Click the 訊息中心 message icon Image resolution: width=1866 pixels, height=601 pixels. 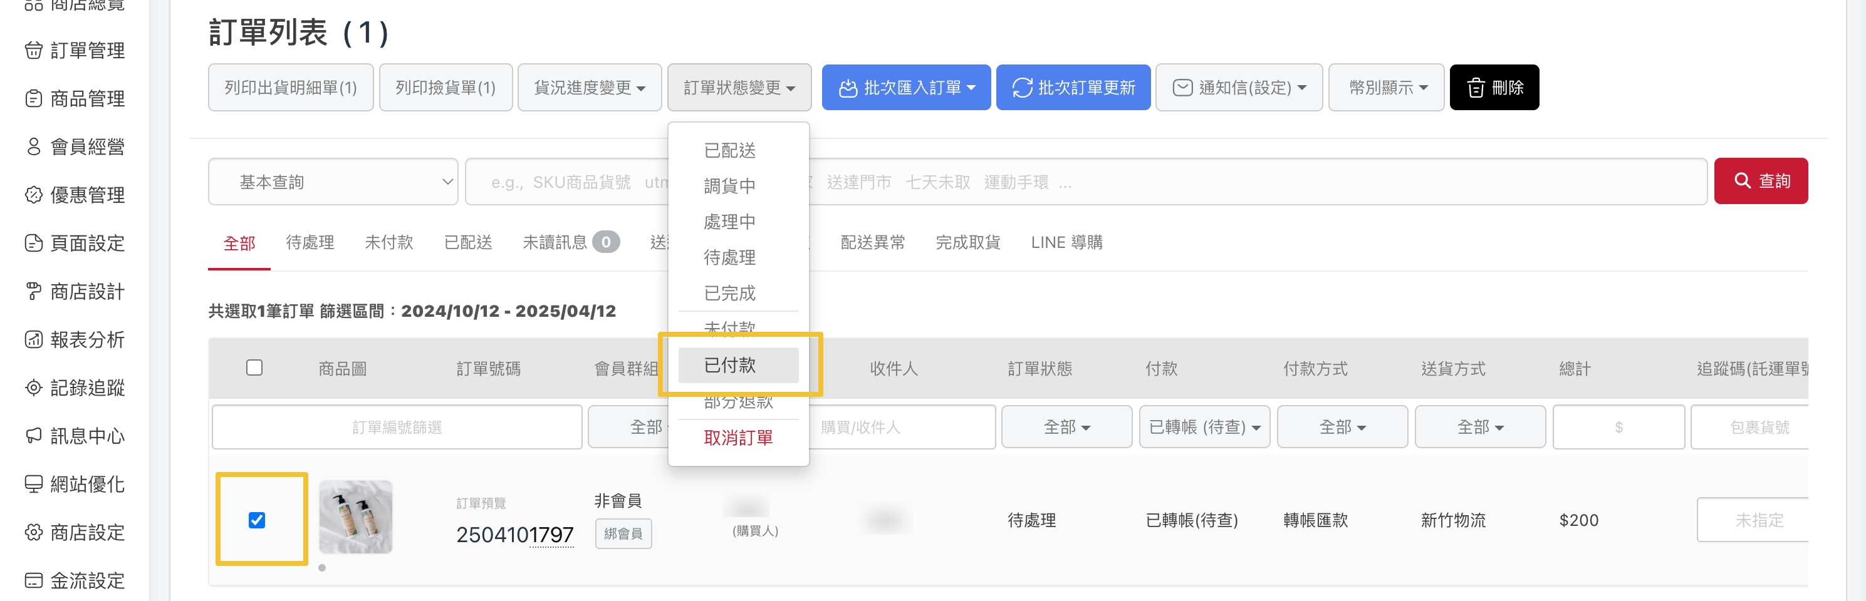coord(33,436)
